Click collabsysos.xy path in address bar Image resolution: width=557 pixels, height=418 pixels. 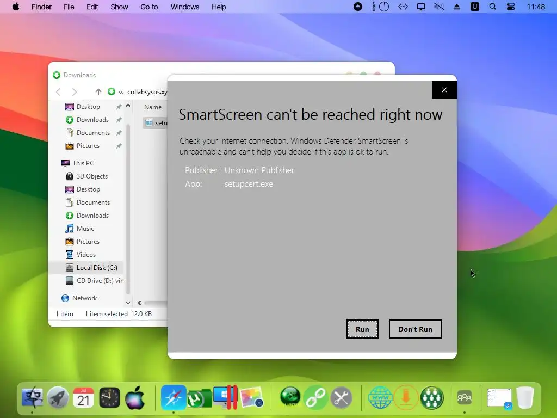(147, 92)
